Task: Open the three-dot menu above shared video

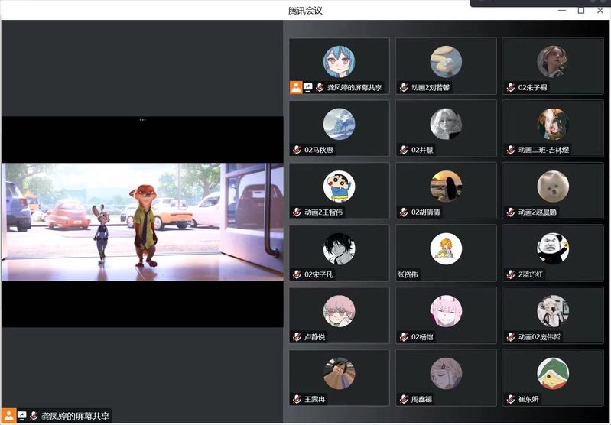Action: click(142, 120)
